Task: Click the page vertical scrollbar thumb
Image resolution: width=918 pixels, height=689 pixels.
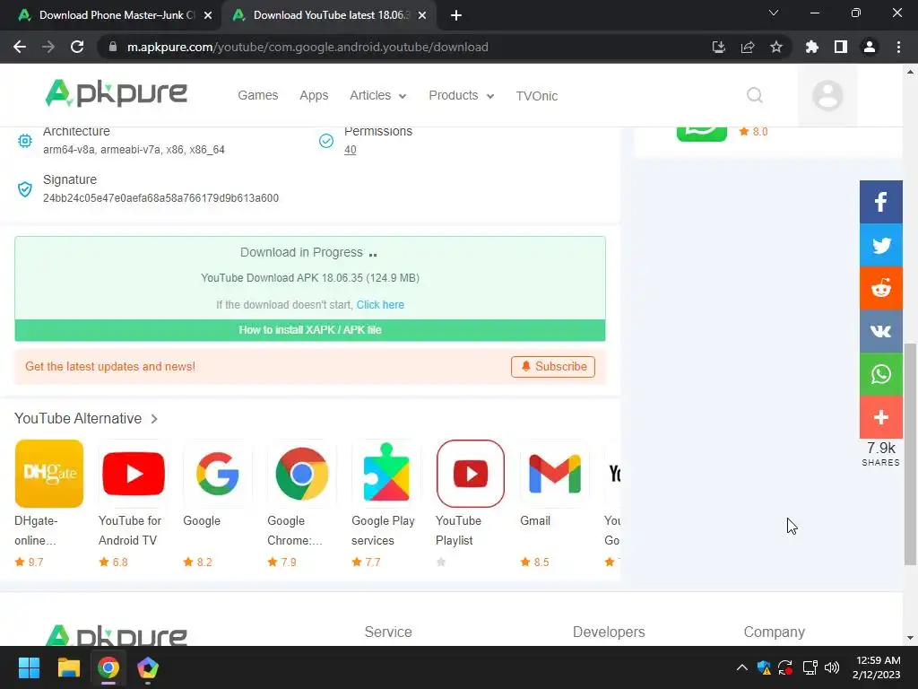Action: point(910,454)
